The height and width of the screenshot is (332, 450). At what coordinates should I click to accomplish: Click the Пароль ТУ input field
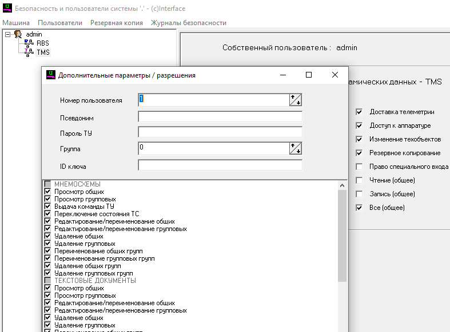220,132
